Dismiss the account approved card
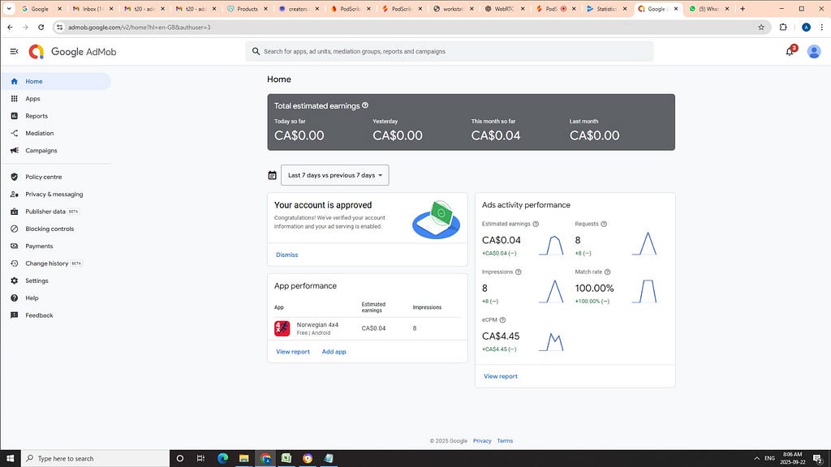 [286, 255]
